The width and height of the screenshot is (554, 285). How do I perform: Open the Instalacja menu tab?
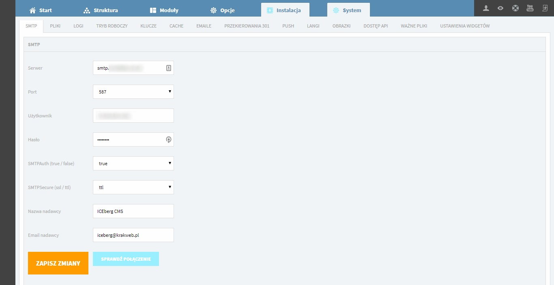285,10
